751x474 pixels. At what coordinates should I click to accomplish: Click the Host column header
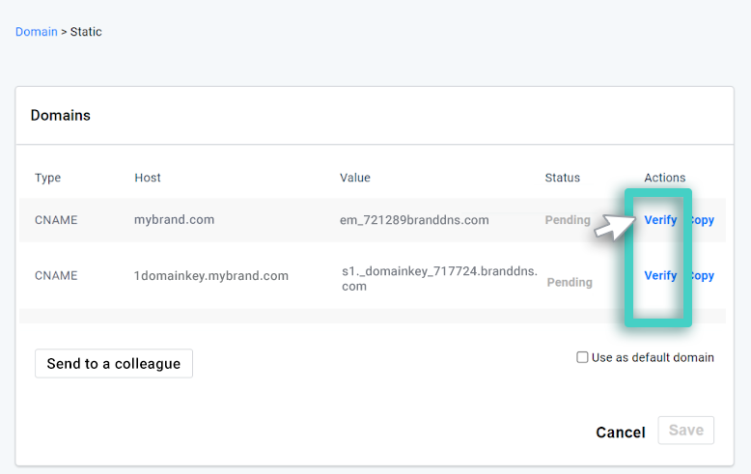point(148,178)
